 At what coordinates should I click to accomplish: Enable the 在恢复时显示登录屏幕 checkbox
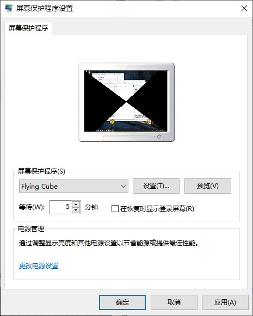[115, 209]
